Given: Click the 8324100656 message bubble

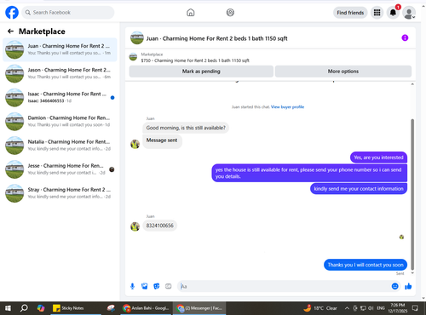Looking at the screenshot, I should (x=159, y=226).
